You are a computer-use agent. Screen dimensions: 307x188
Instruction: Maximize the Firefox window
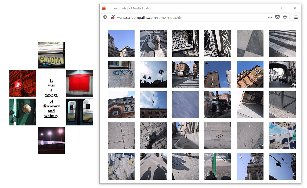[282, 8]
